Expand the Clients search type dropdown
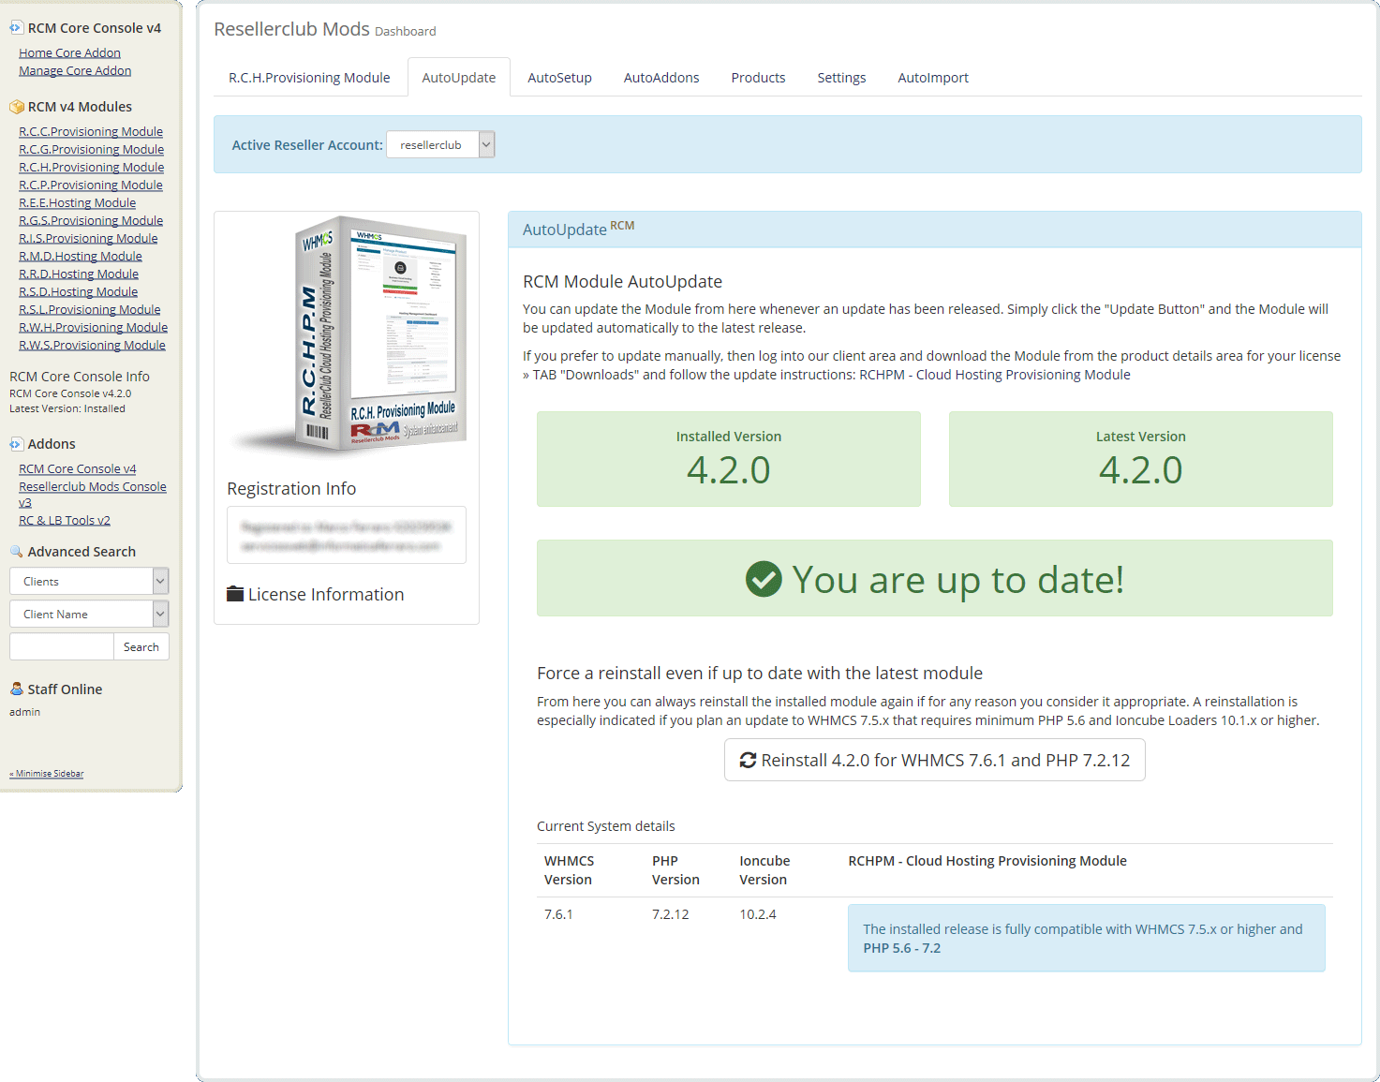The image size is (1380, 1082). coord(89,581)
